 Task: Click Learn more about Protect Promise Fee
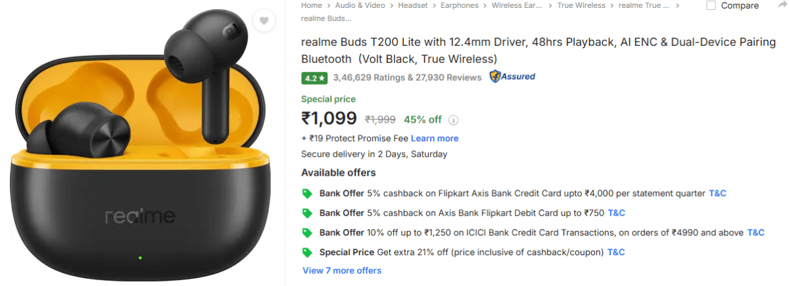point(435,138)
